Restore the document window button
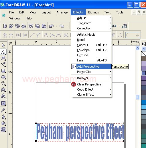Viewport: 146px width, 148px height. click(139, 12)
